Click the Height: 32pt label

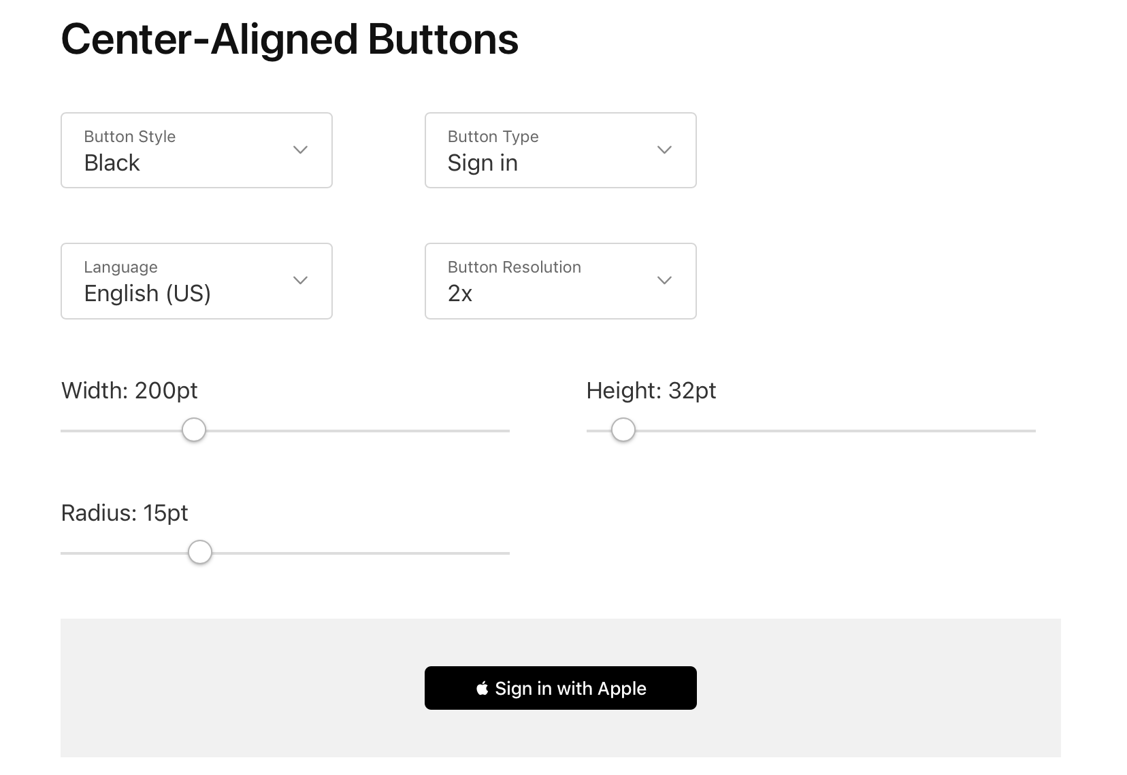[x=651, y=391]
